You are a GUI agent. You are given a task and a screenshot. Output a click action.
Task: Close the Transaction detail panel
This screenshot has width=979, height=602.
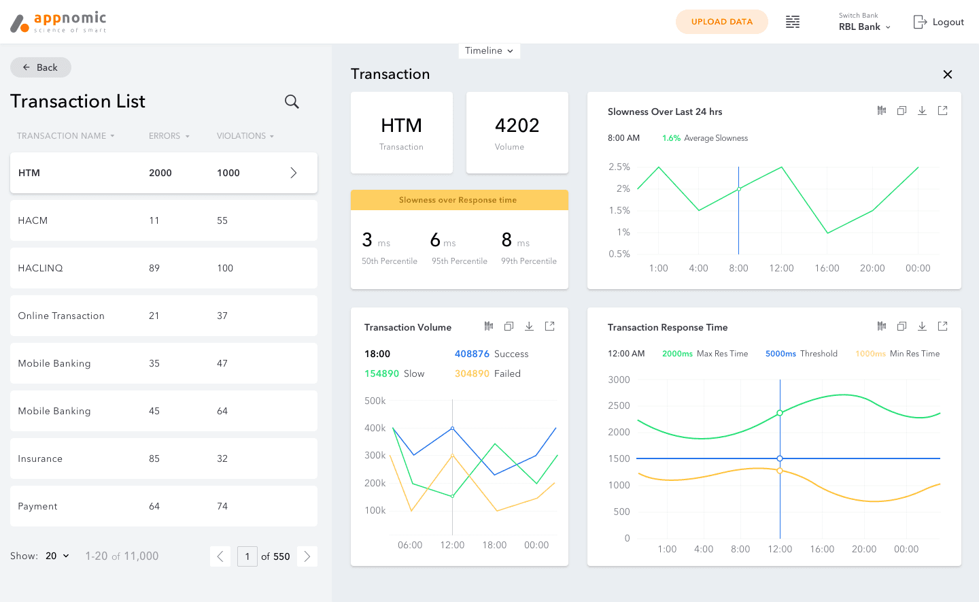948,74
